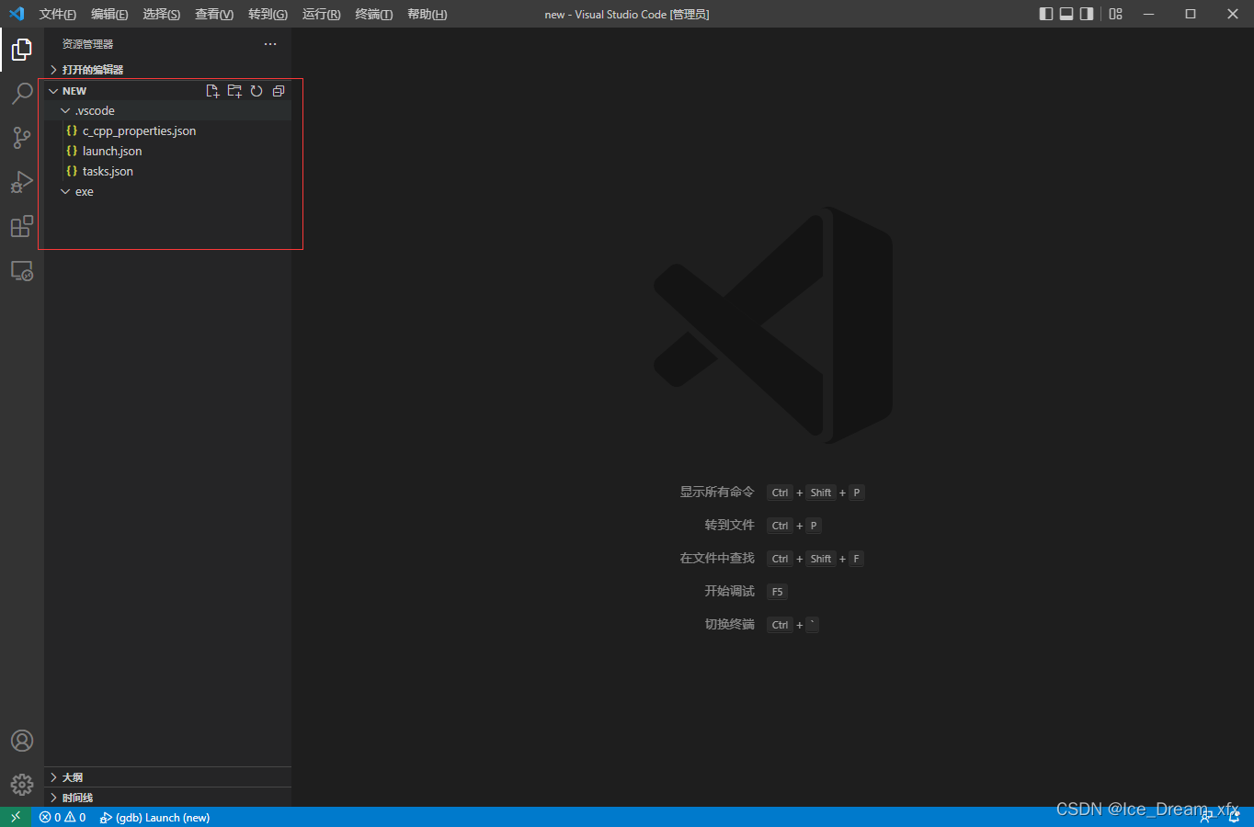Screen dimensions: 1254x827
Task: Close the VS Code window
Action: point(1233,14)
